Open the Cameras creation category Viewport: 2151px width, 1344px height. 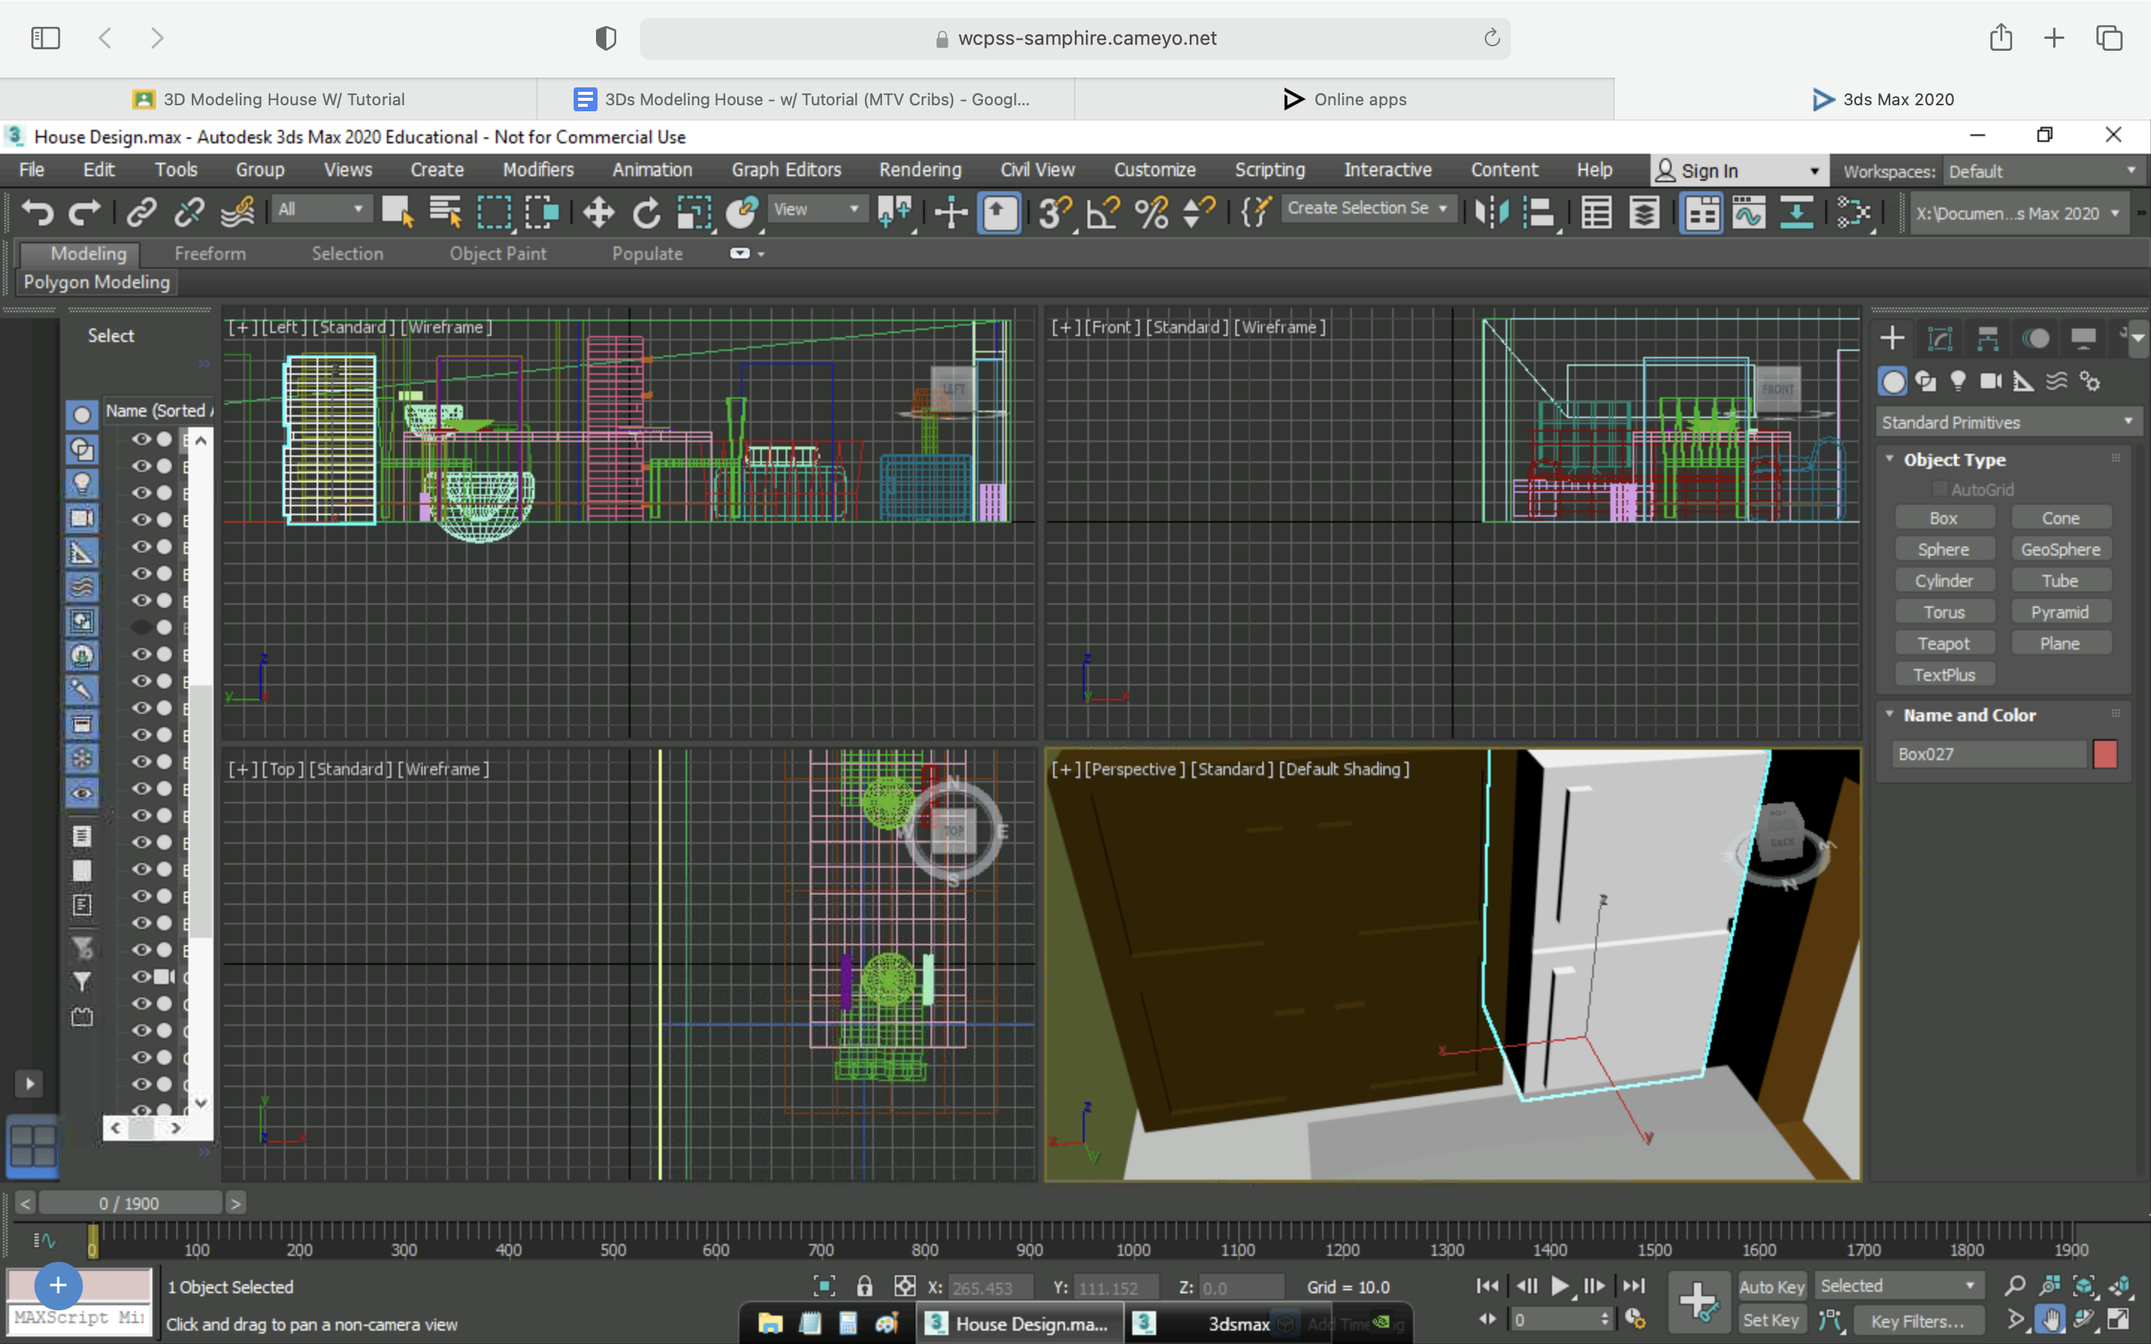pos(1991,381)
